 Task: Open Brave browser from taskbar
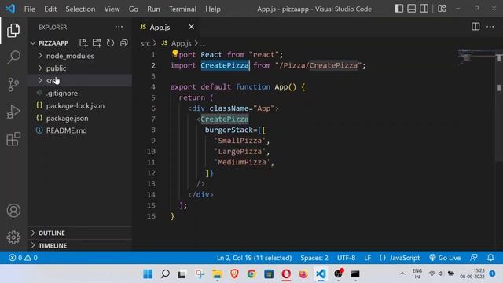(x=234, y=274)
